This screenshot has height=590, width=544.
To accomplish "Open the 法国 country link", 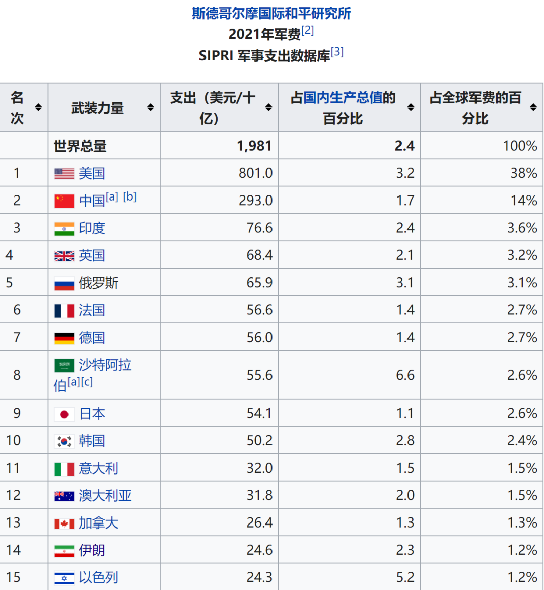I will coord(92,311).
